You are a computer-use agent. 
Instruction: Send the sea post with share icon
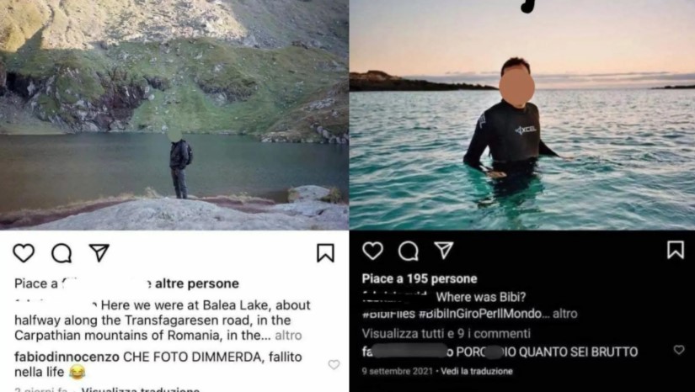(x=444, y=250)
